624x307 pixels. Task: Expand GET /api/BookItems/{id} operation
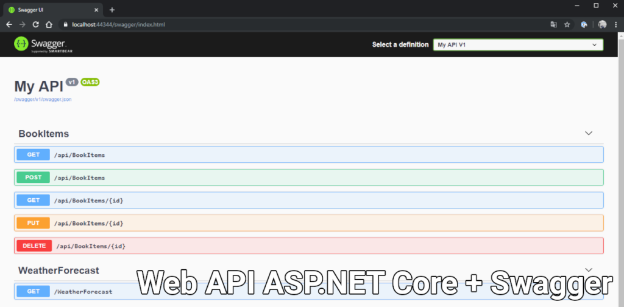[309, 200]
